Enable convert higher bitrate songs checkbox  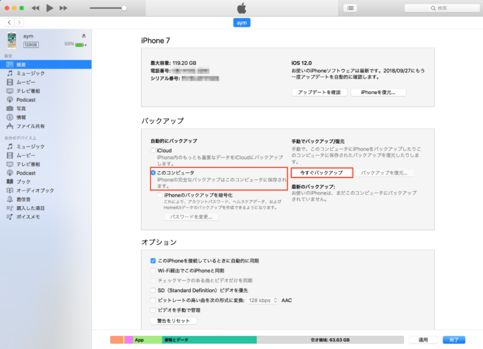pos(153,300)
